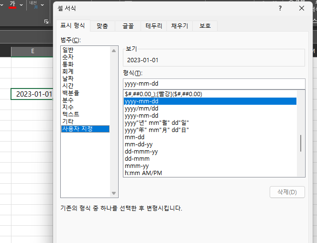Click the category list scroll-up arrow
This screenshot has width=317, height=243.
coord(114,51)
